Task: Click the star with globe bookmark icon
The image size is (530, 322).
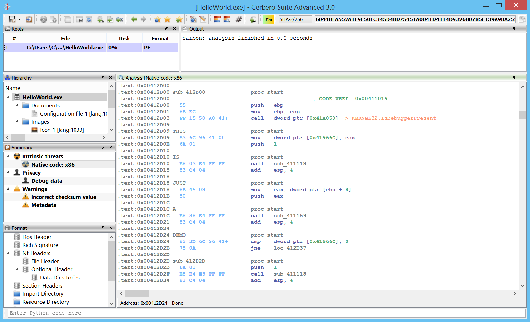Action: (158, 19)
